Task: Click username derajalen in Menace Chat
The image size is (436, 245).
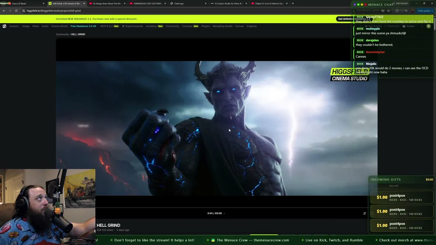Action: tap(372, 40)
